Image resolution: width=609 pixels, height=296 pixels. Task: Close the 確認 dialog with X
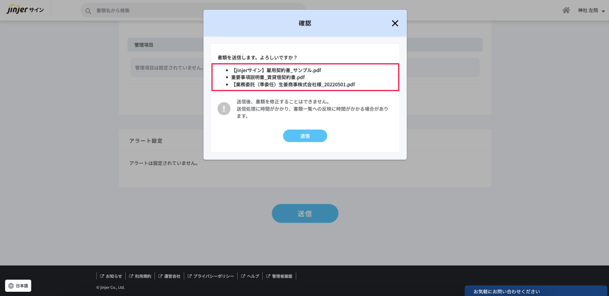tap(395, 23)
